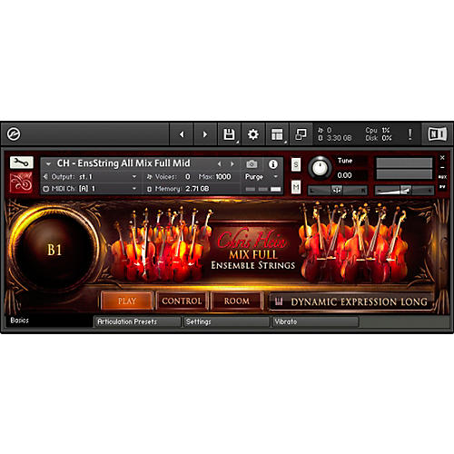
Task: Click the PV button on the header edge
Action: click(x=442, y=187)
